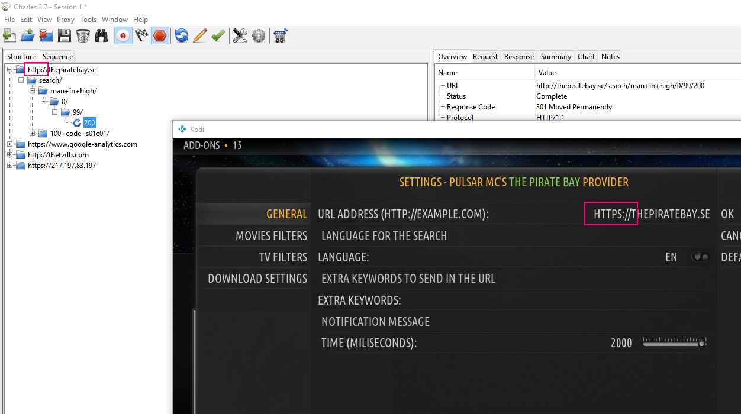Expand the https://www.google-analytics.com host node

click(10, 144)
